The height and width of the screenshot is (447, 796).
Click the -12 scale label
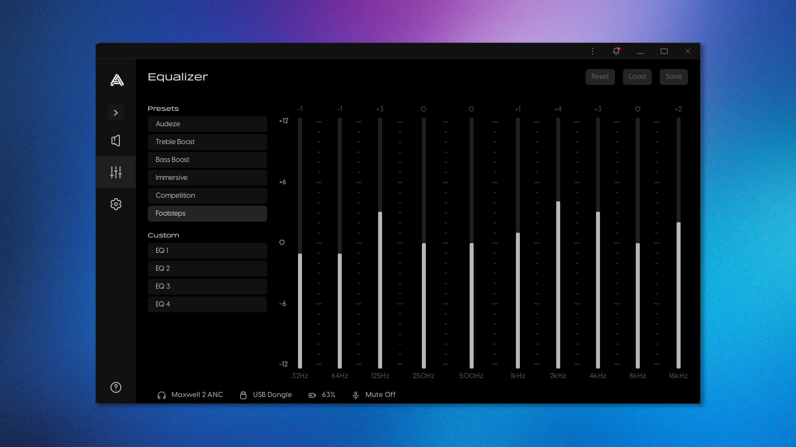point(284,364)
